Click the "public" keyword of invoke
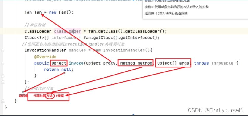The height and width of the screenshot is (116, 248). coord(42,63)
